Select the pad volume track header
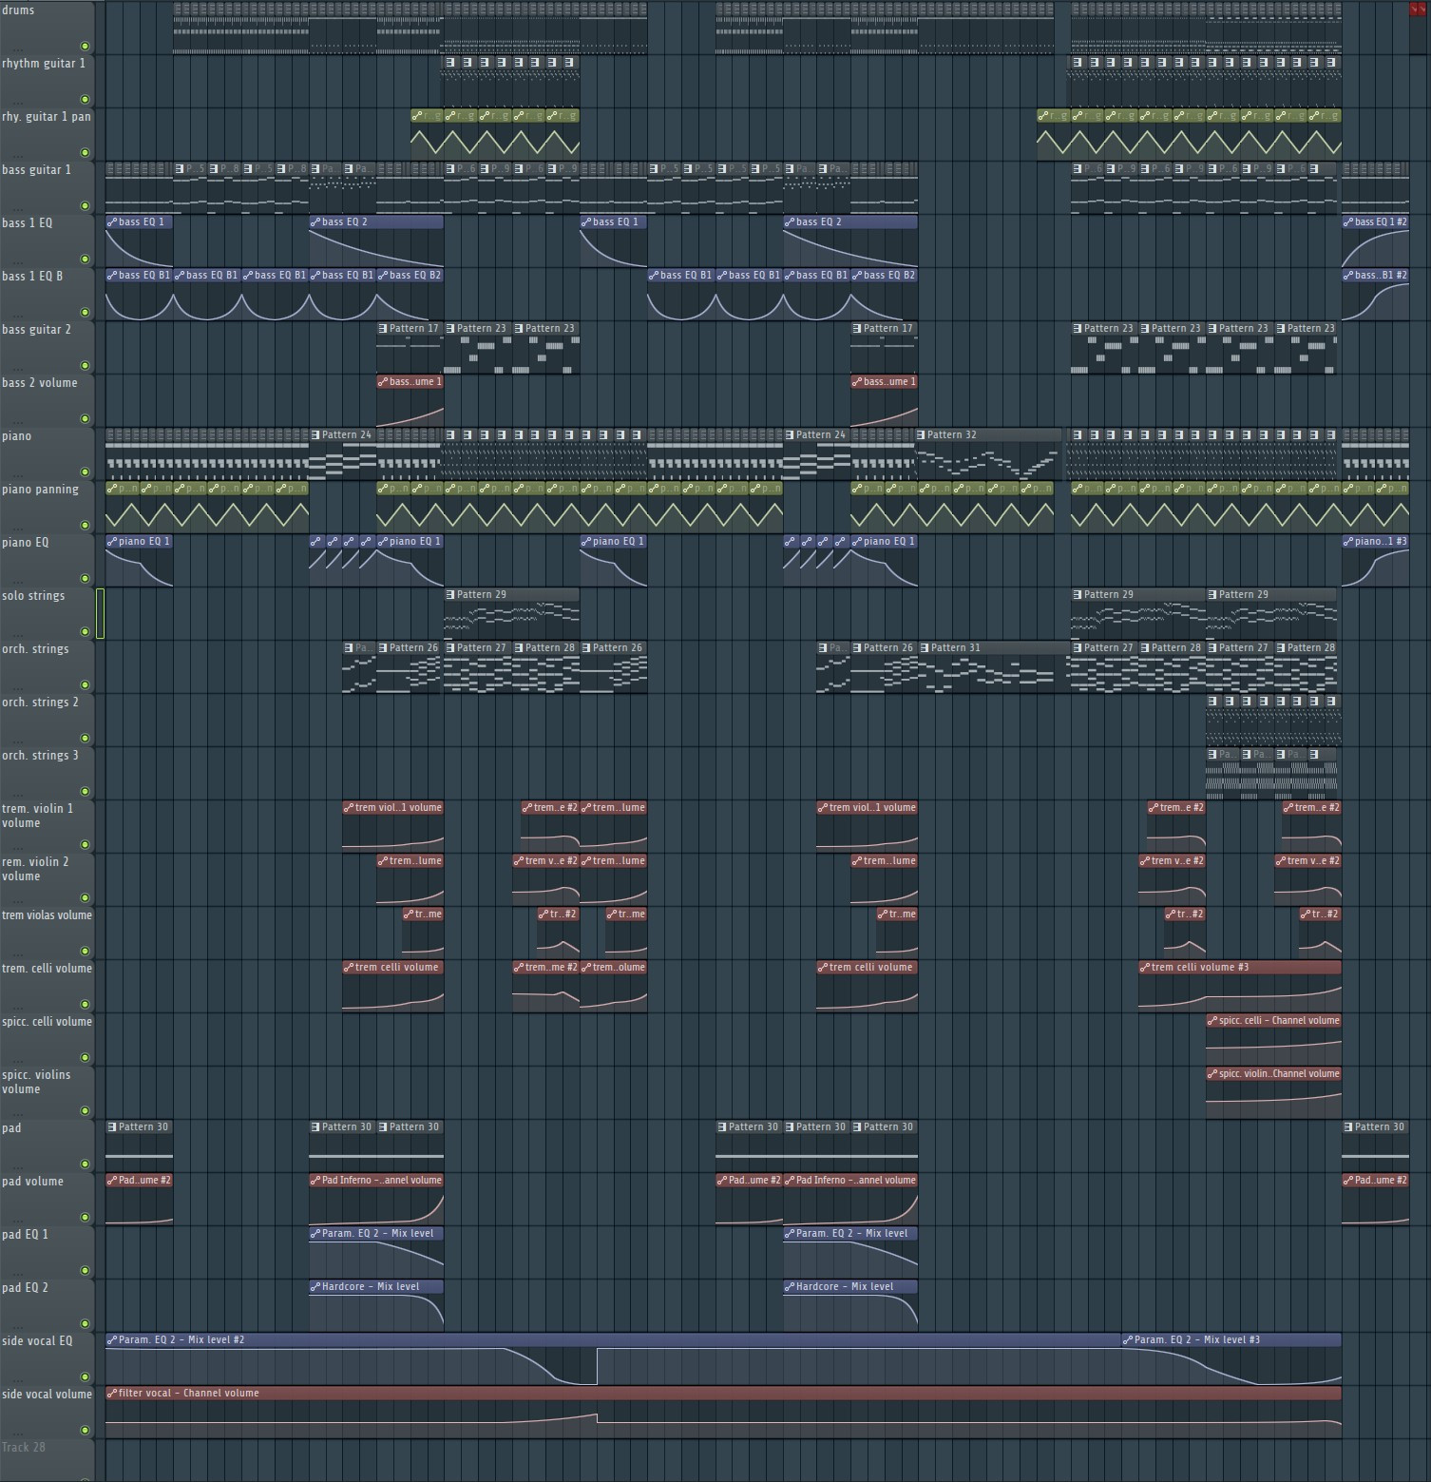Viewport: 1431px width, 1482px height. (x=48, y=1198)
